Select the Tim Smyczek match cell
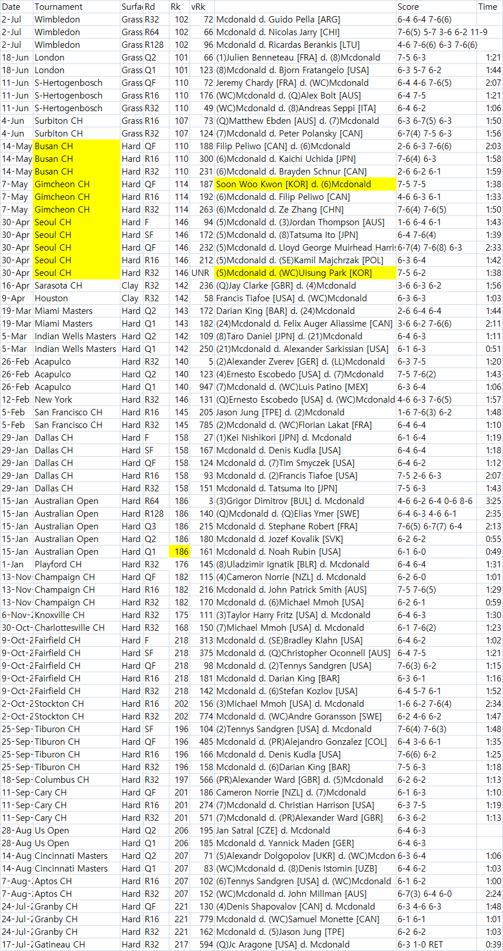 (305, 463)
